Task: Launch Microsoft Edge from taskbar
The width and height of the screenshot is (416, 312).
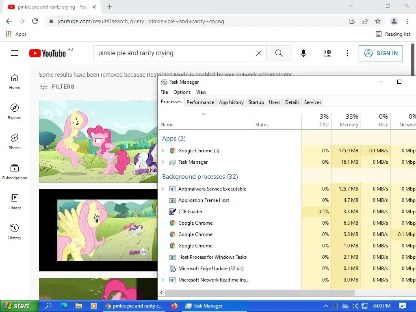Action: [64, 306]
